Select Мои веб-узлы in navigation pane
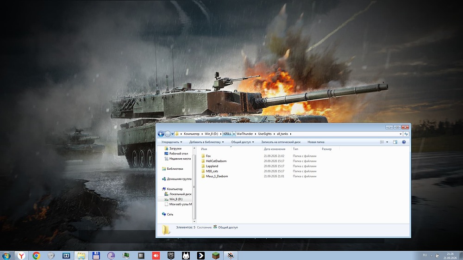The height and width of the screenshot is (260, 463). point(181,204)
